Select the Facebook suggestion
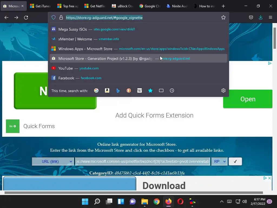277x208 pixels. pyautogui.click(x=138, y=78)
